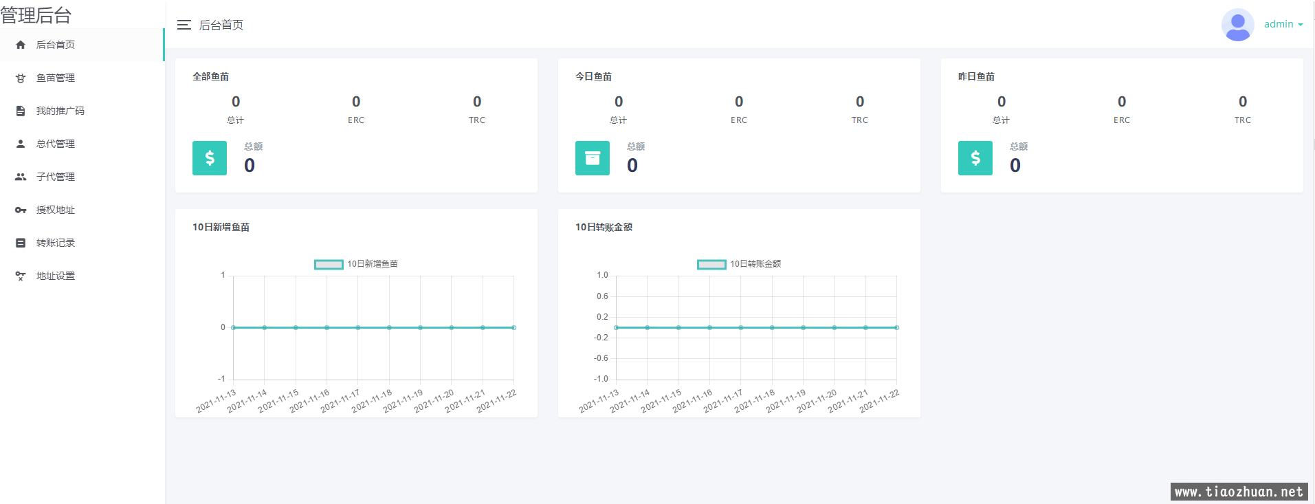Open 鱼苗管理 in the sidebar

(x=82, y=78)
